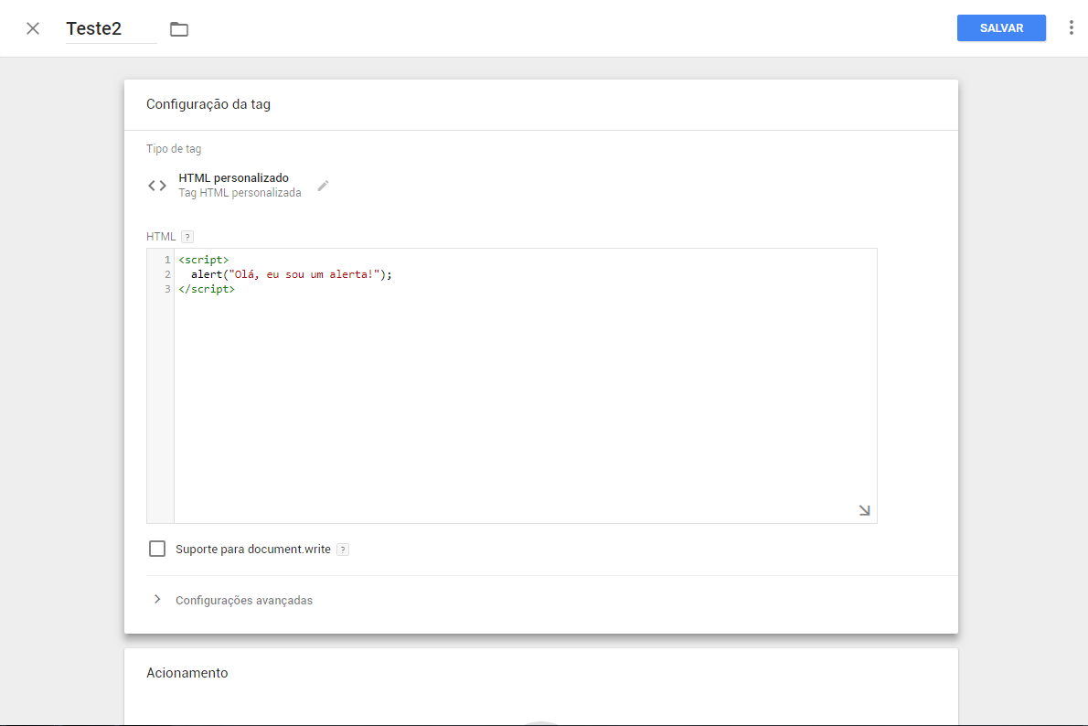This screenshot has width=1088, height=726.
Task: Close the tag editor with the X icon
Action: (33, 28)
